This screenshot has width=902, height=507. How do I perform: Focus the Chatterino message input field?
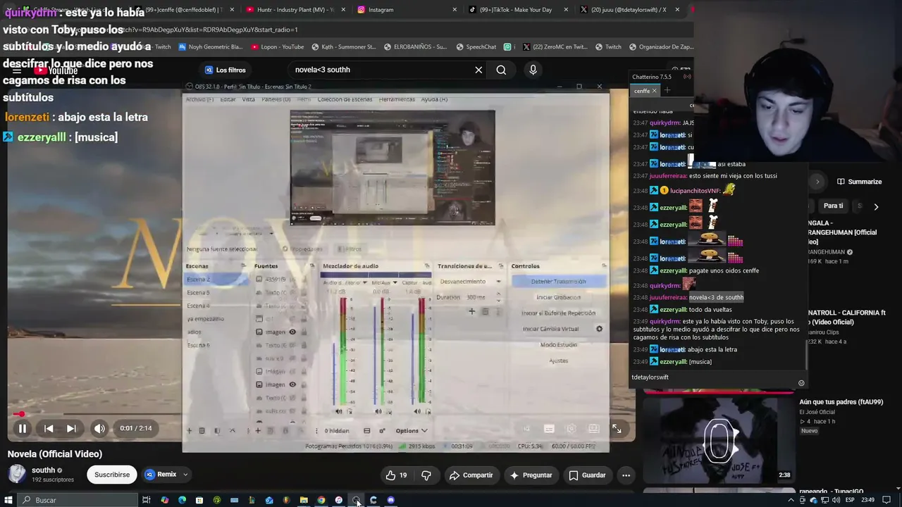(x=712, y=377)
